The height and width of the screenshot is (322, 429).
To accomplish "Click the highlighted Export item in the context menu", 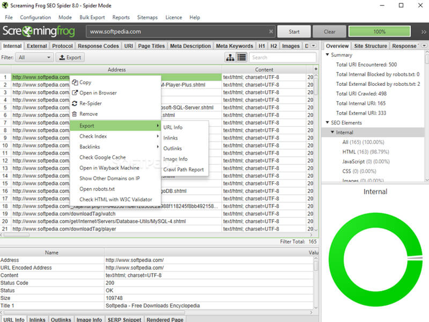I will (115, 126).
